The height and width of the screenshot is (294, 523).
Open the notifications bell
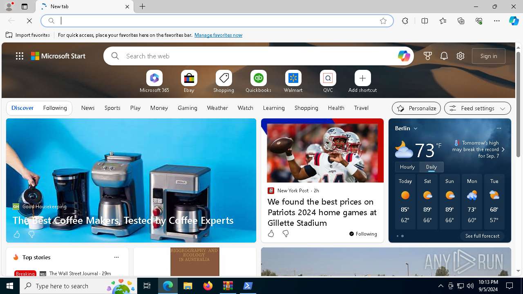coord(444,56)
